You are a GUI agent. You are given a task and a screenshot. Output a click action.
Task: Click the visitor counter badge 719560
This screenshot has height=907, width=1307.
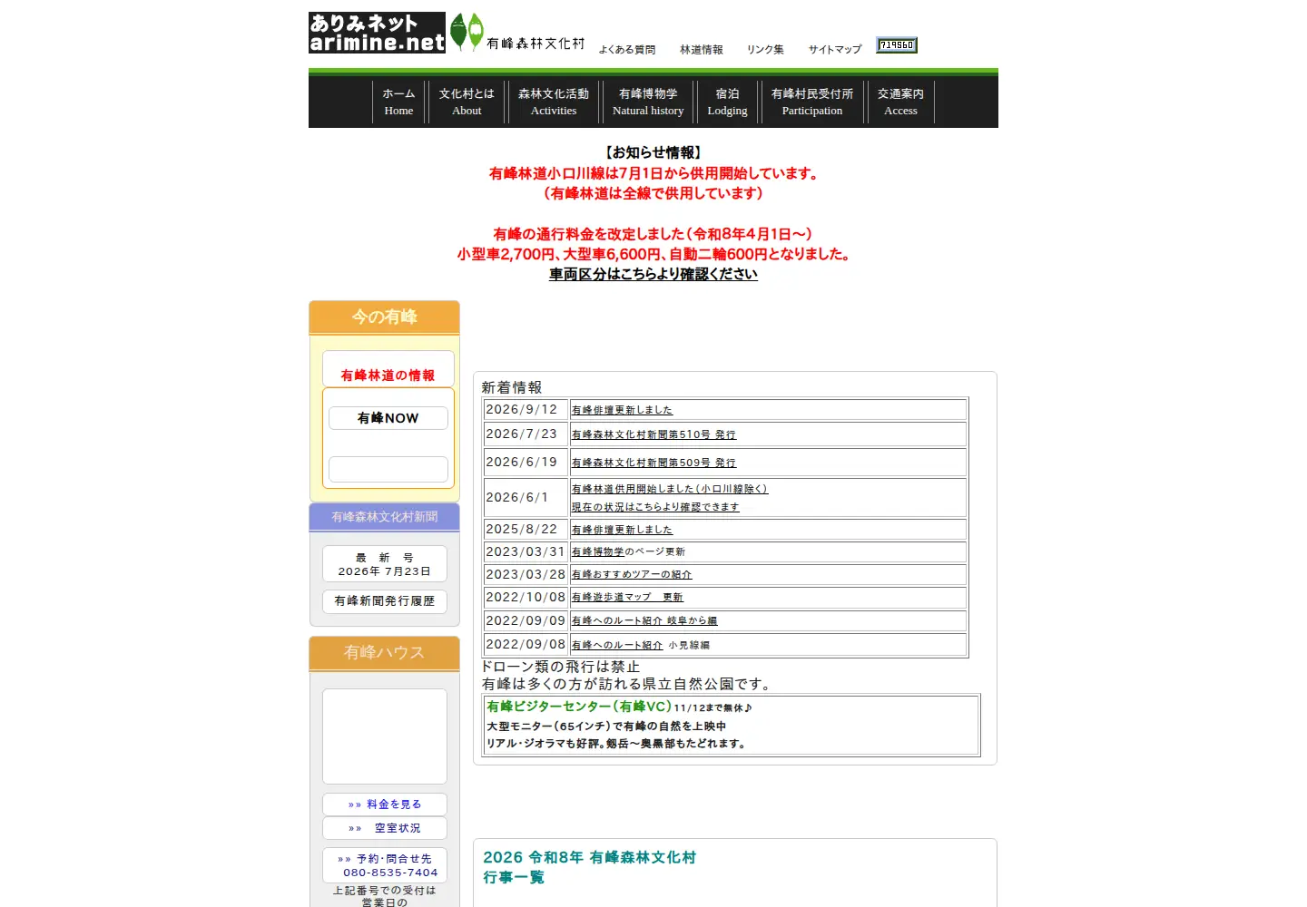tap(897, 44)
